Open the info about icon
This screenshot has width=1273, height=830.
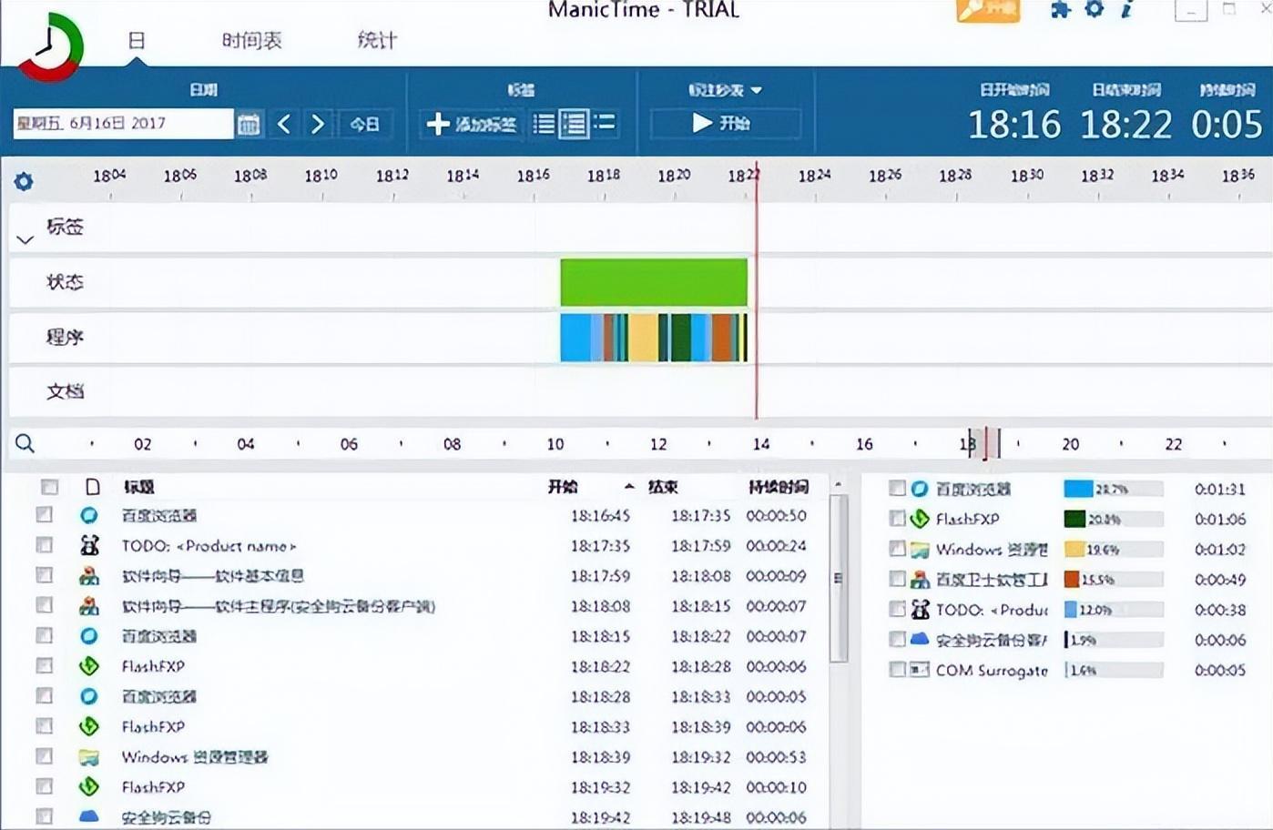[x=1127, y=9]
